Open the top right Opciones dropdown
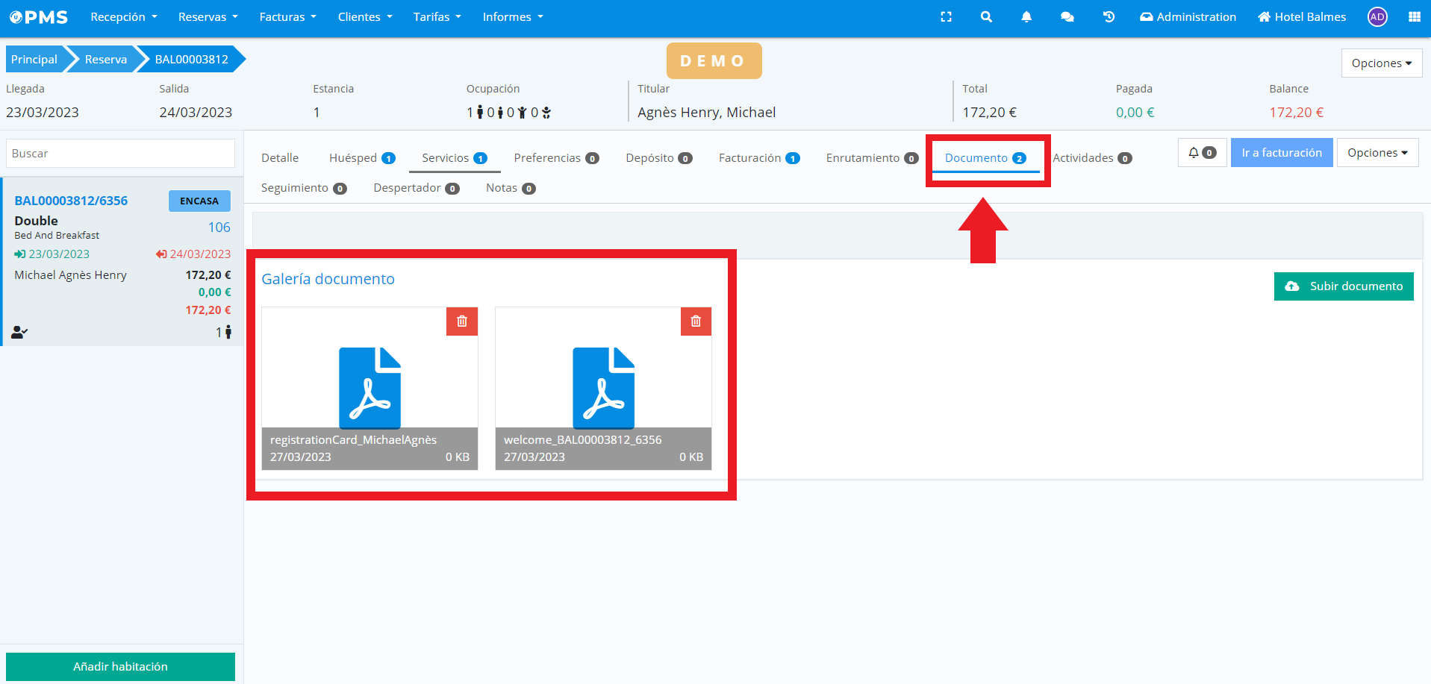The width and height of the screenshot is (1431, 684). point(1380,63)
